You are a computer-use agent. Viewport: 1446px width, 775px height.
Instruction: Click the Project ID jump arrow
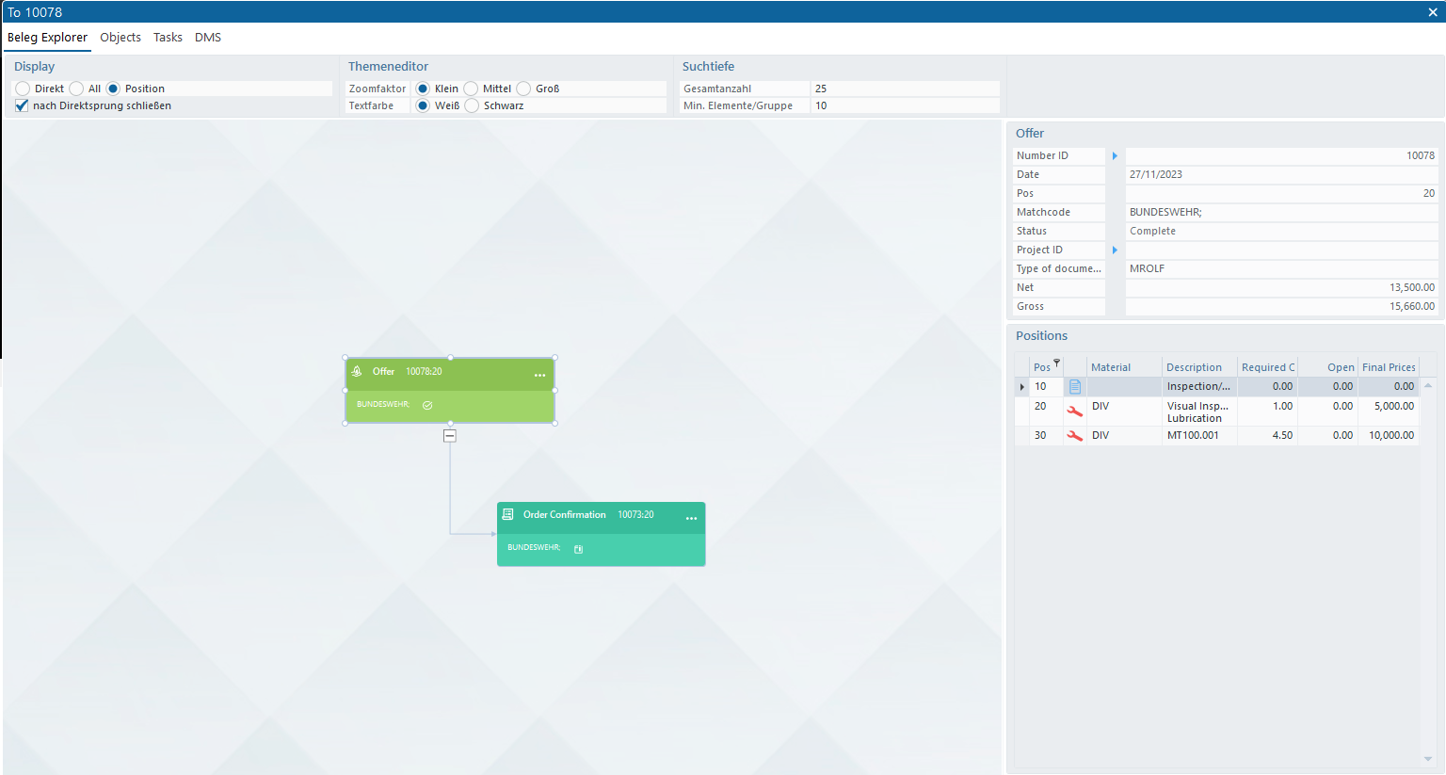tap(1115, 250)
